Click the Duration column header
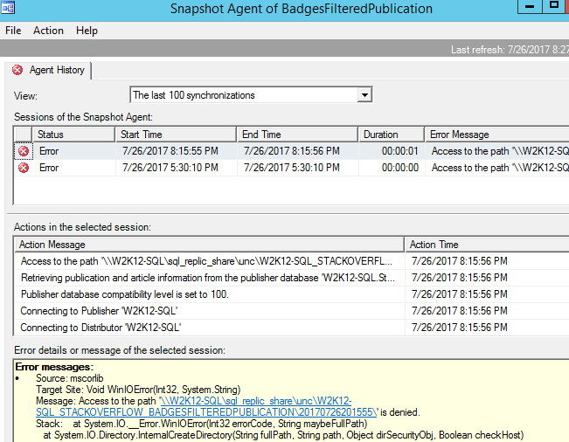Image resolution: width=569 pixels, height=442 pixels. point(392,135)
